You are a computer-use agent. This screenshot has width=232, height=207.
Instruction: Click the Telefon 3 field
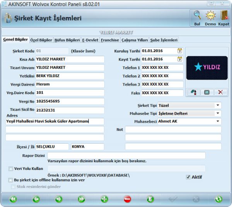[162, 84]
